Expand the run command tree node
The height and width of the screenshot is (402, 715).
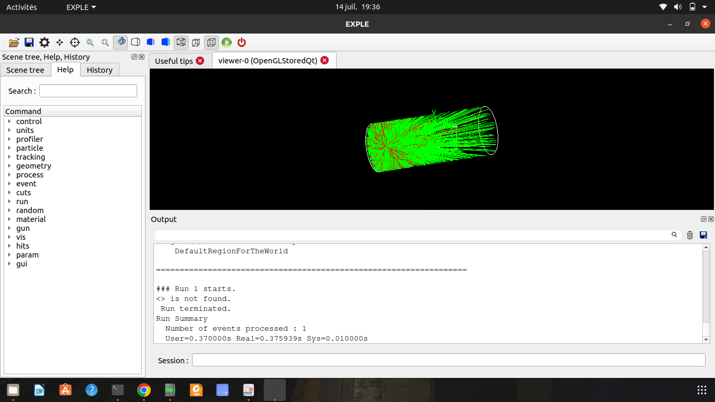click(9, 202)
